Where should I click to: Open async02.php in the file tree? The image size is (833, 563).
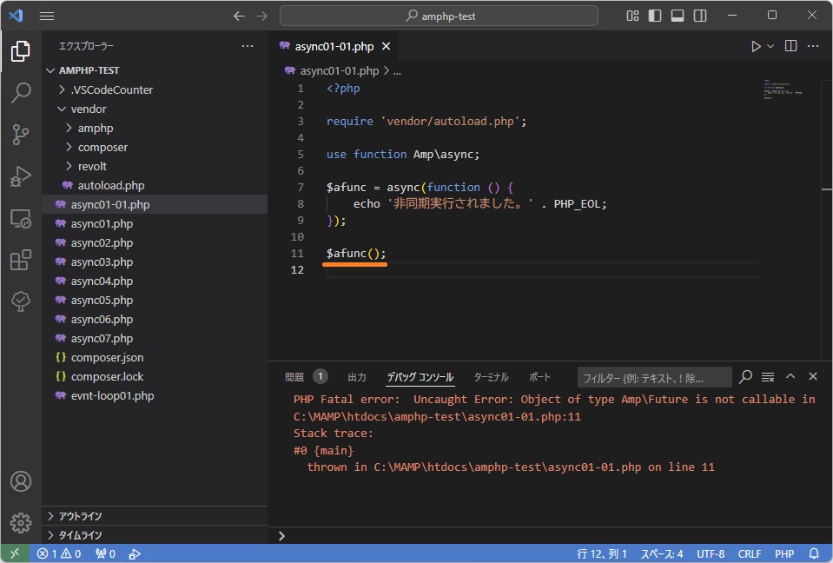point(155,242)
